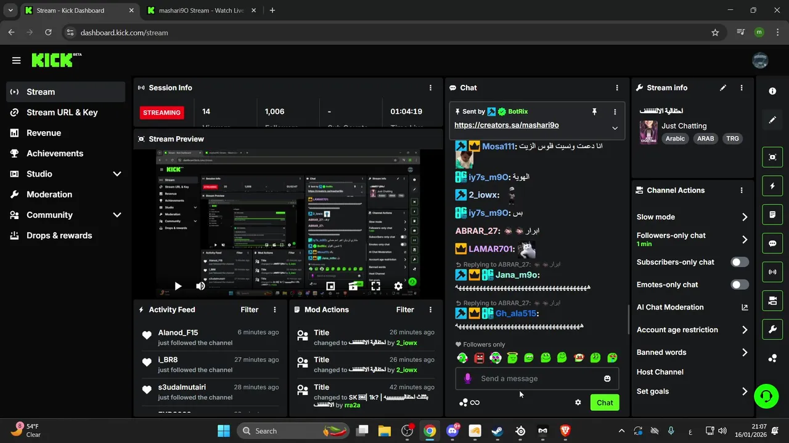This screenshot has width=789, height=443.
Task: Open Mod Actions three-dot options
Action: (431, 310)
